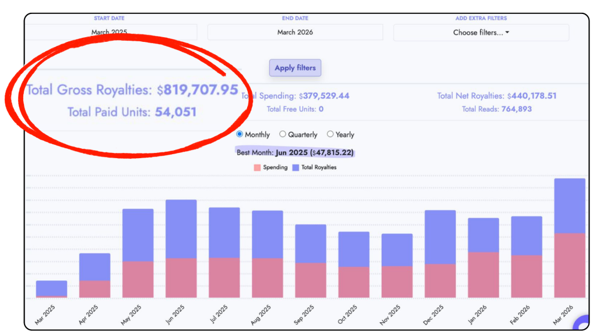Toggle the Spending legend color swatch

tap(257, 167)
